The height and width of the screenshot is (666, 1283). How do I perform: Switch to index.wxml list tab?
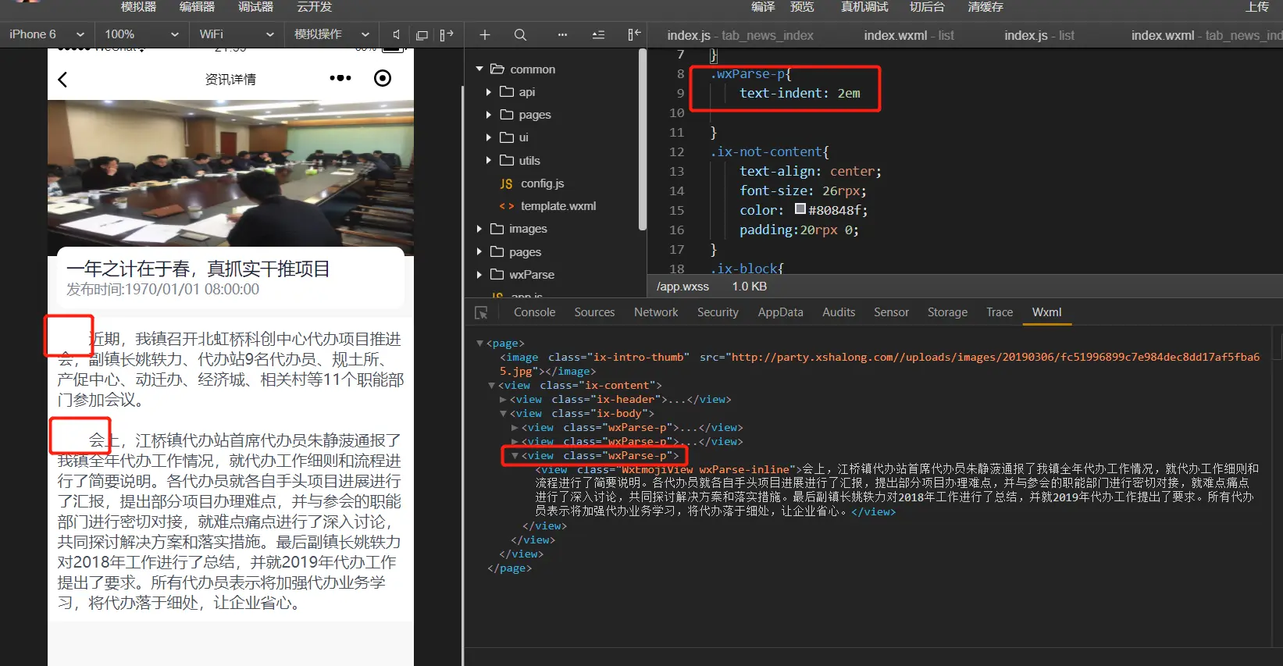tap(909, 35)
